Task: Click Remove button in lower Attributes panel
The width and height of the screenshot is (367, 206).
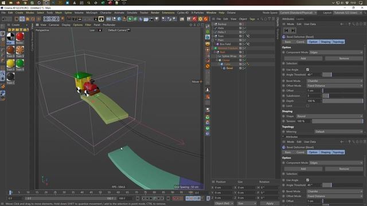Action: point(344,169)
